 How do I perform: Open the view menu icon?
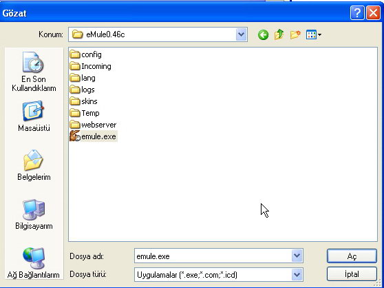[314, 34]
